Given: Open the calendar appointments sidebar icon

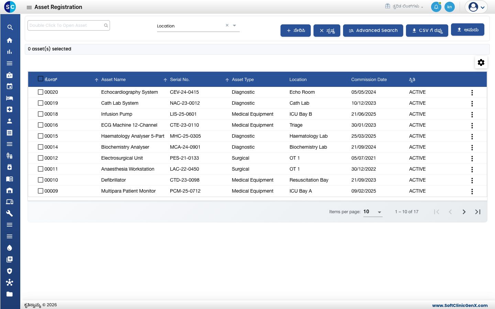Looking at the screenshot, I should tap(10, 87).
